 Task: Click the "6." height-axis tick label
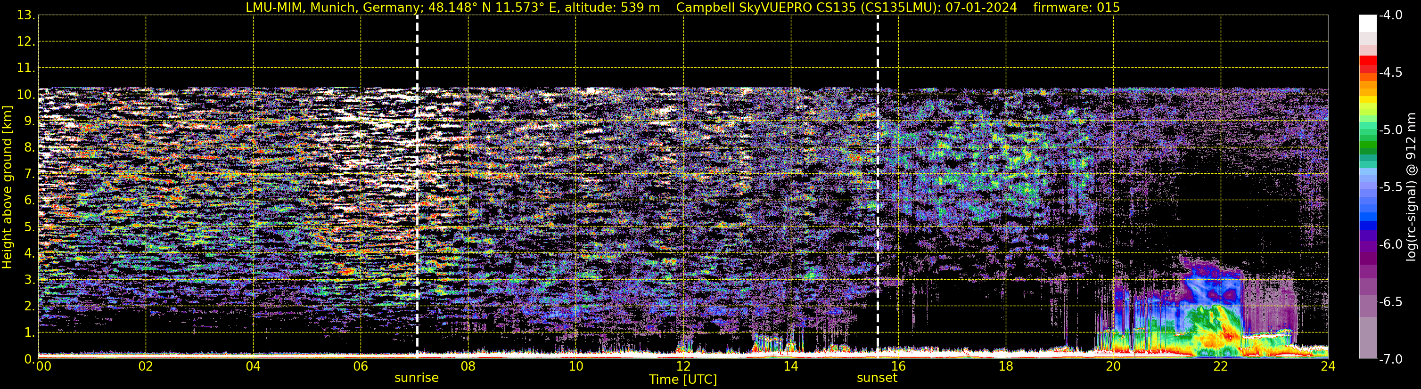30,200
